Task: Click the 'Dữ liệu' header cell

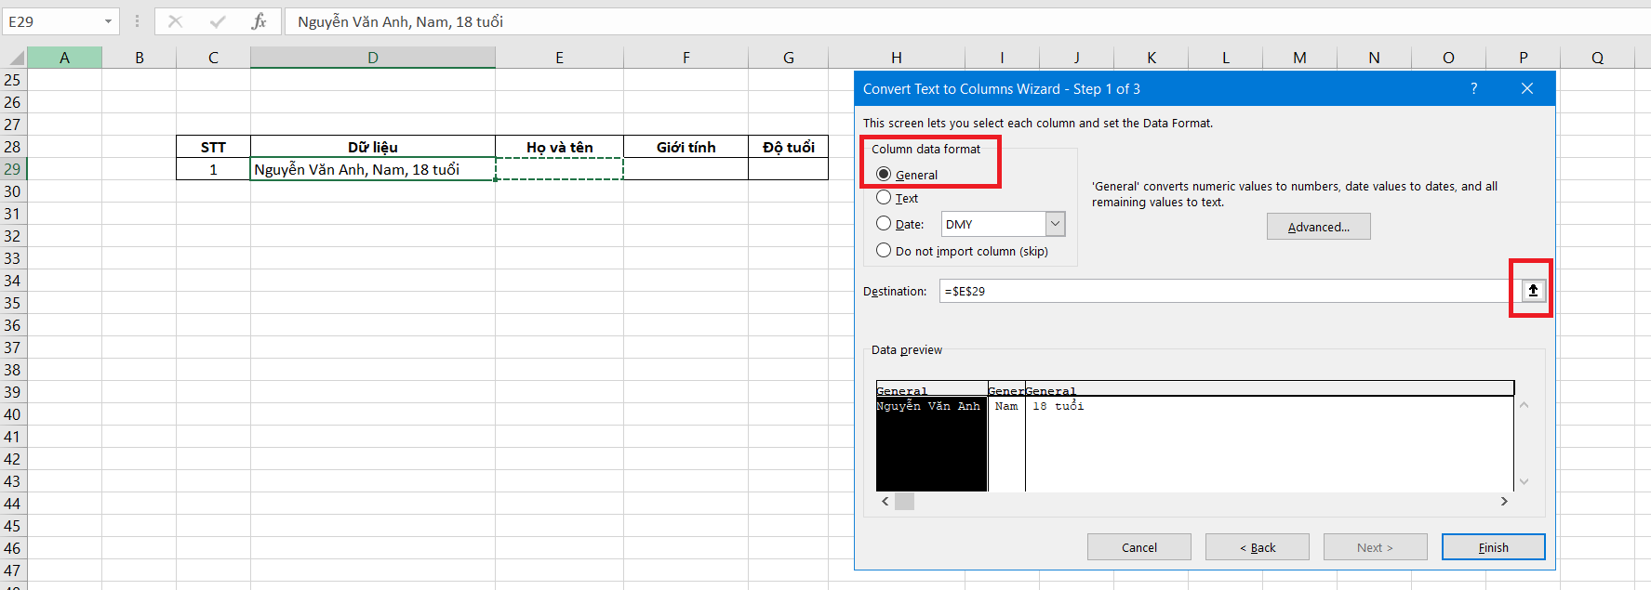Action: (x=373, y=147)
